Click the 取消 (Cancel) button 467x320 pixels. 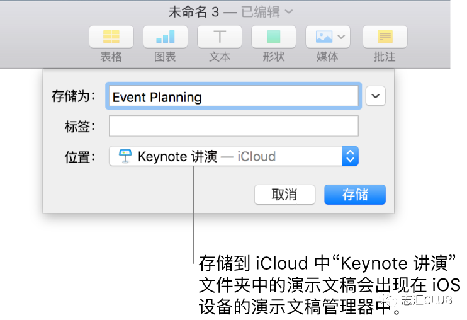(x=284, y=195)
